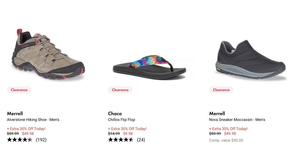Viewport: 299px width, 145px height.
Task: Click the $9.98 sale price
Action: (x=128, y=134)
